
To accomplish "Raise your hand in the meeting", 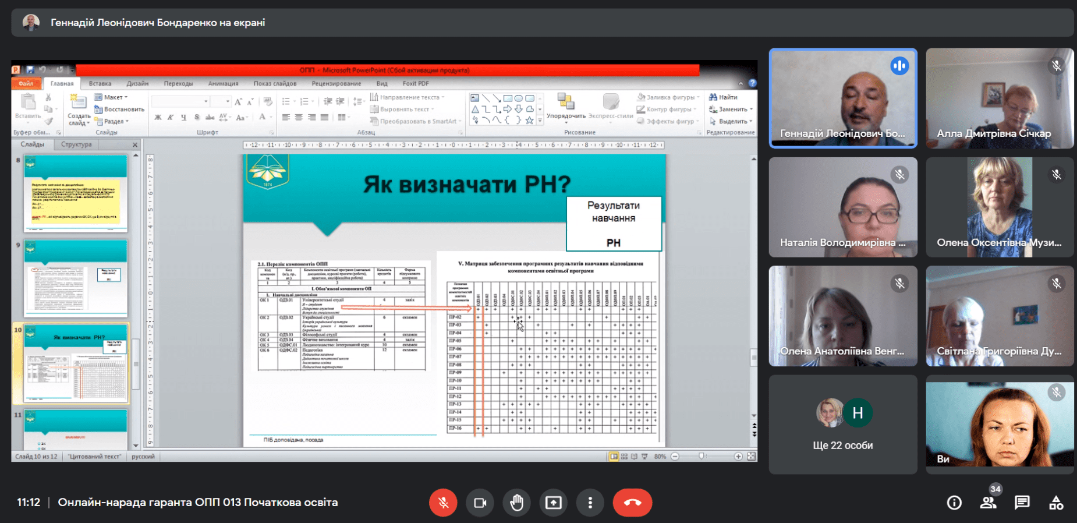I will point(516,503).
